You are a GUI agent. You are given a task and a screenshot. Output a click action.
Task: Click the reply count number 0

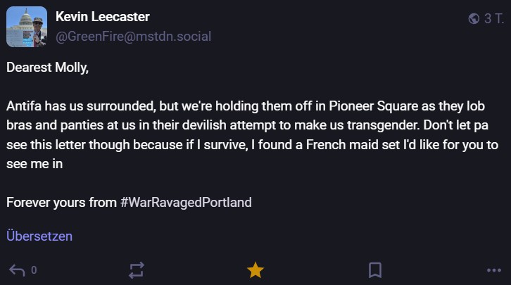click(34, 270)
